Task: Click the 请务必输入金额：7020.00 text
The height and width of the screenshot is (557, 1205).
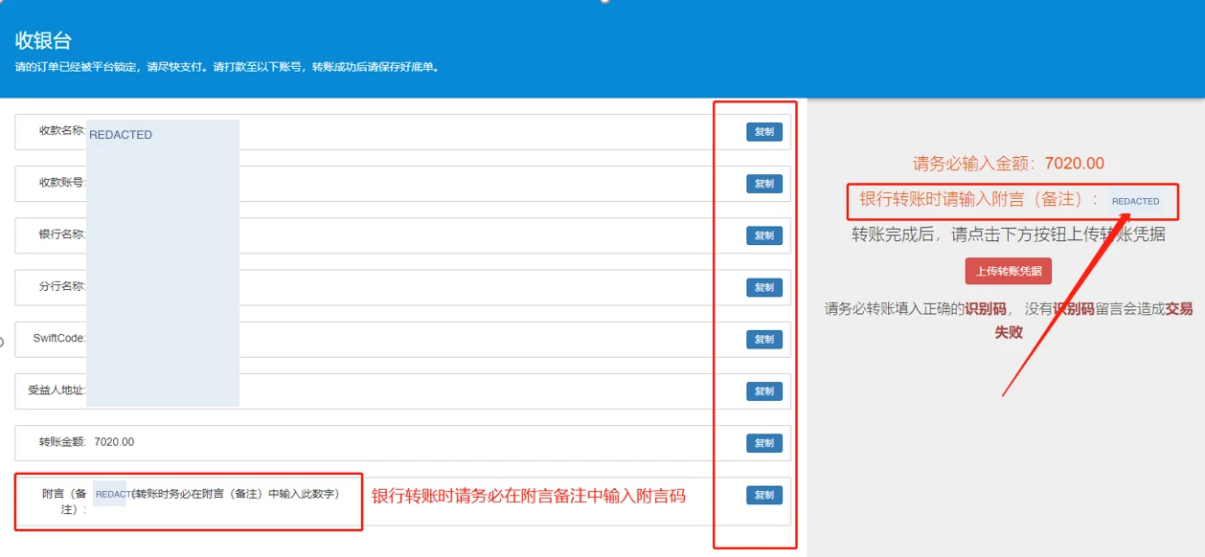Action: point(1009,164)
